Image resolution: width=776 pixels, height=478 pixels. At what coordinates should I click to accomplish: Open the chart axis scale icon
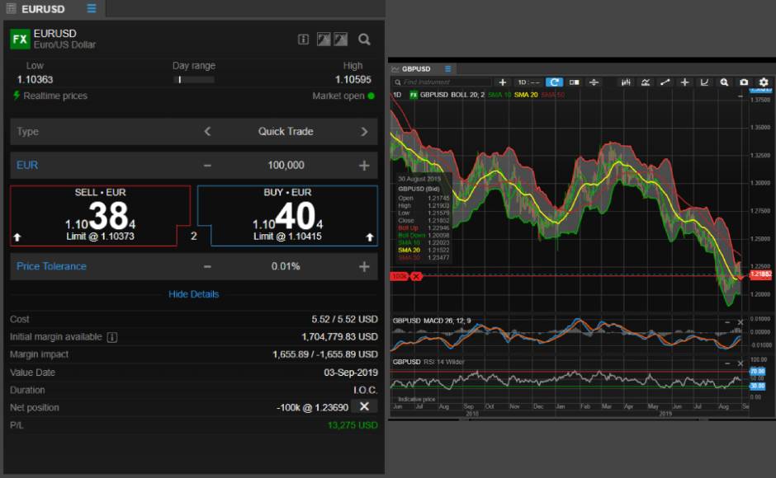click(x=704, y=82)
